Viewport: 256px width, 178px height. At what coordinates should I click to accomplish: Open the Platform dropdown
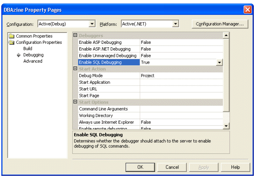click(x=175, y=24)
